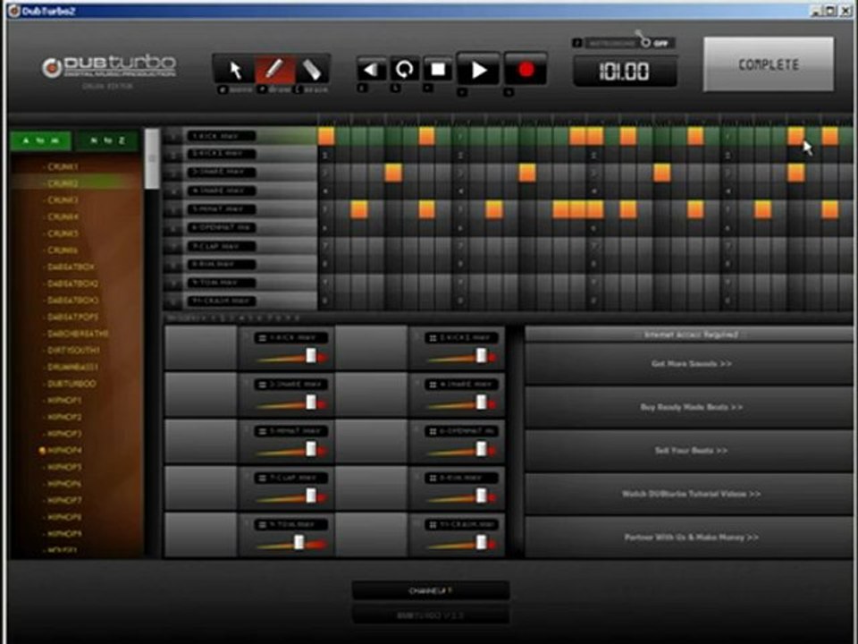Click row number button beside 5-HIHAT.wav track
Viewport: 858px width, 644px height.
click(x=173, y=209)
